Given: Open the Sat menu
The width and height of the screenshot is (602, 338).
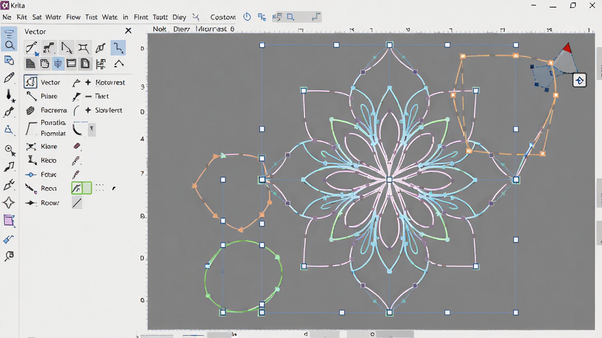Looking at the screenshot, I should tap(37, 17).
